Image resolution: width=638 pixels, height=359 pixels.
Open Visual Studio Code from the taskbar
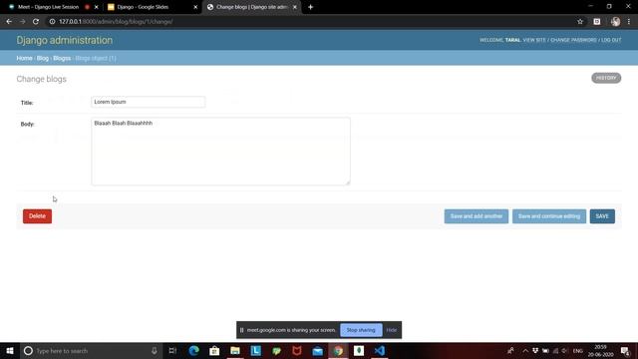380,351
